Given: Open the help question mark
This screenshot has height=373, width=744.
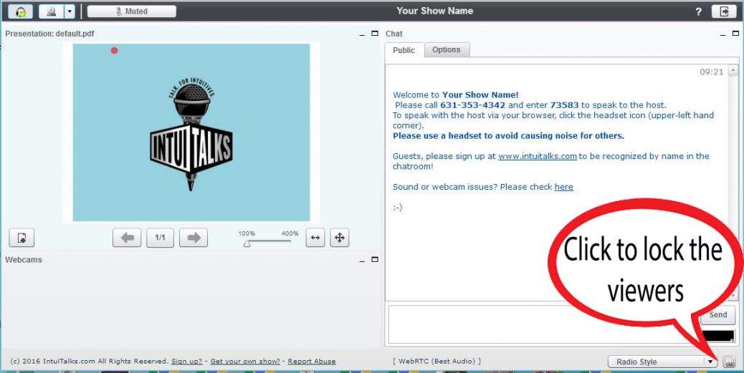Looking at the screenshot, I should [698, 12].
